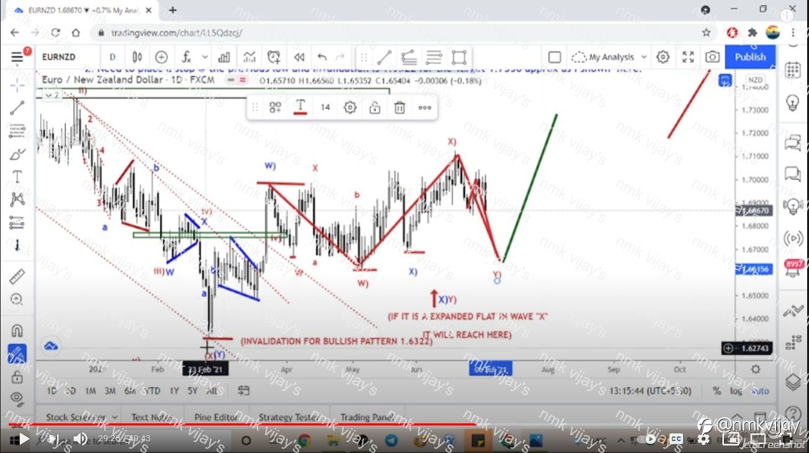Viewport: 809px width, 453px height.
Task: Mute the YouTube video volume
Action: 80,439
